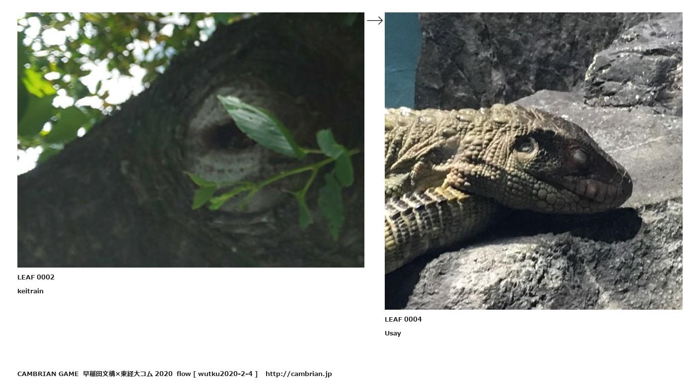Visit the http://cambrian.jp link

pyautogui.click(x=298, y=374)
